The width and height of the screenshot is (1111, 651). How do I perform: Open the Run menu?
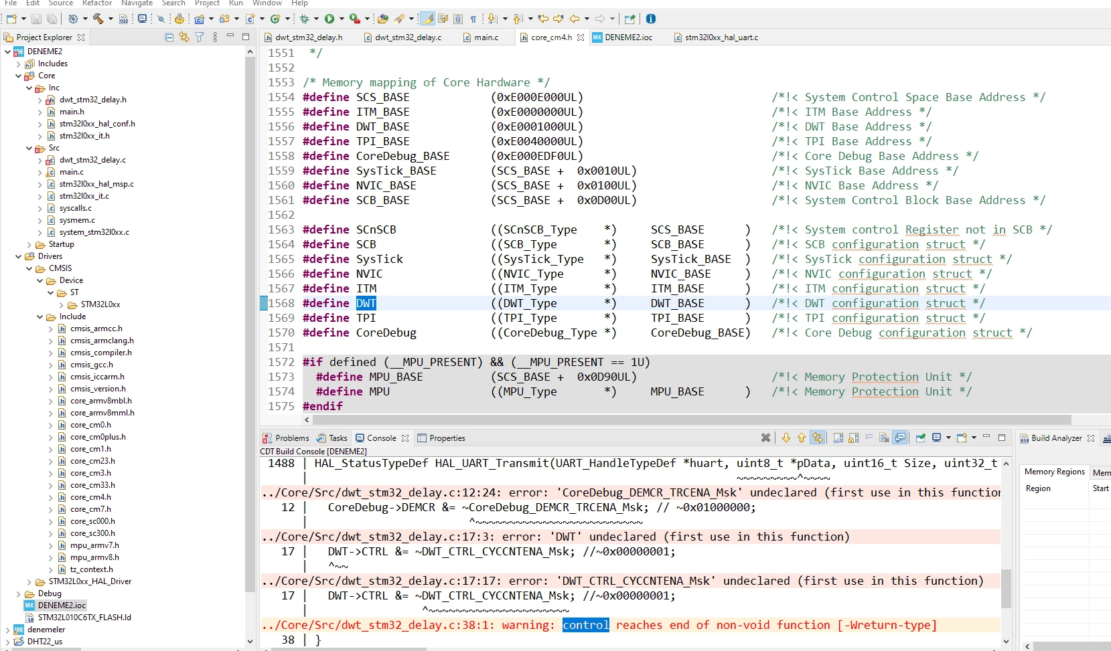tap(236, 3)
